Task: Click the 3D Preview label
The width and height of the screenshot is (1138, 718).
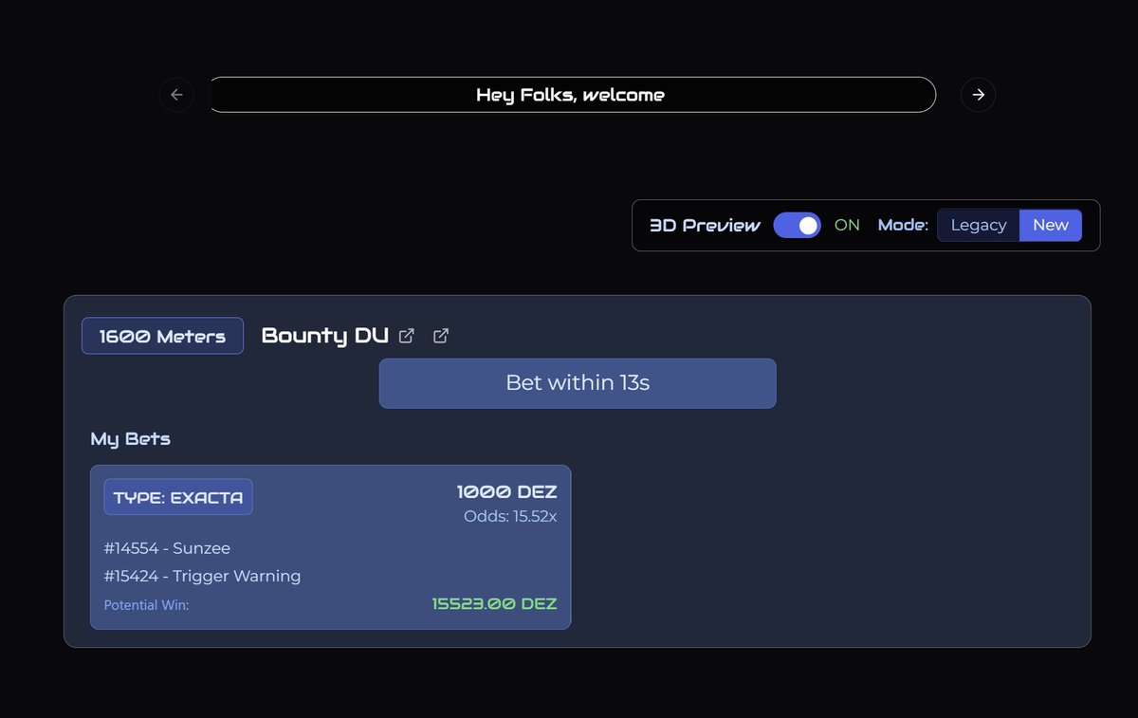Action: (x=705, y=226)
